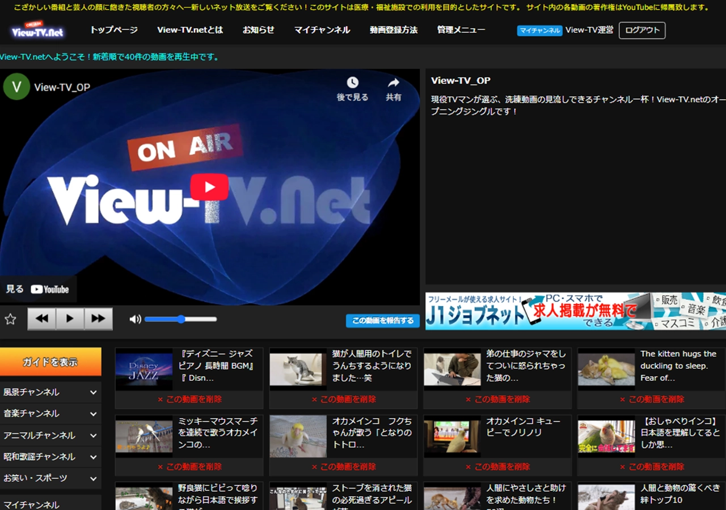Click the View-TV_OP heading in description panel
Viewport: 726px width, 510px height.
pyautogui.click(x=461, y=80)
